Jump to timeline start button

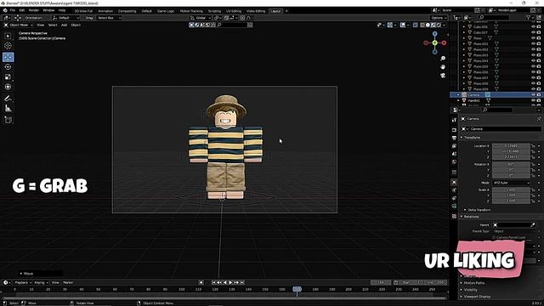point(213,282)
